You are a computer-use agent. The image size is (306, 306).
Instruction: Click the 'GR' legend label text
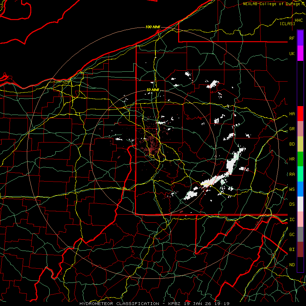292,129
